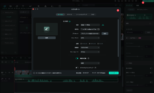Click the split-view layout icon in main toolbar
Viewport: 154px width, 93px height.
coord(60,6)
